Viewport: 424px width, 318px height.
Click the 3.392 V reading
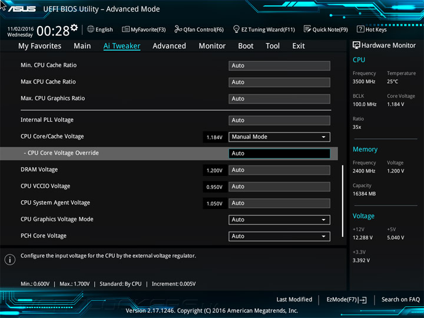[x=361, y=260]
